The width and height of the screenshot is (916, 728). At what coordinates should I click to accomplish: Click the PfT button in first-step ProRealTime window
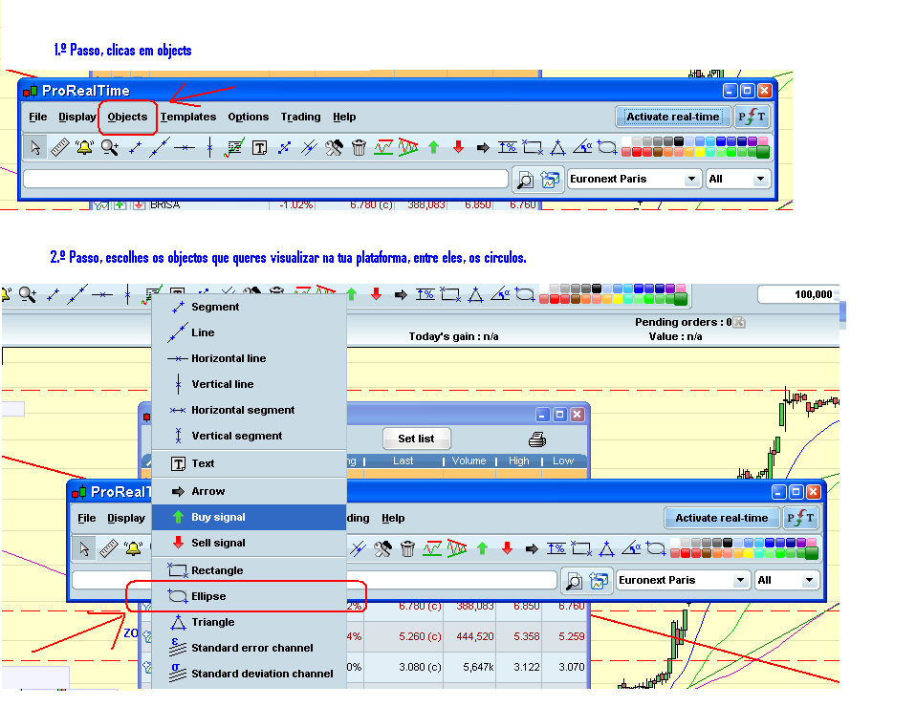pos(752,117)
